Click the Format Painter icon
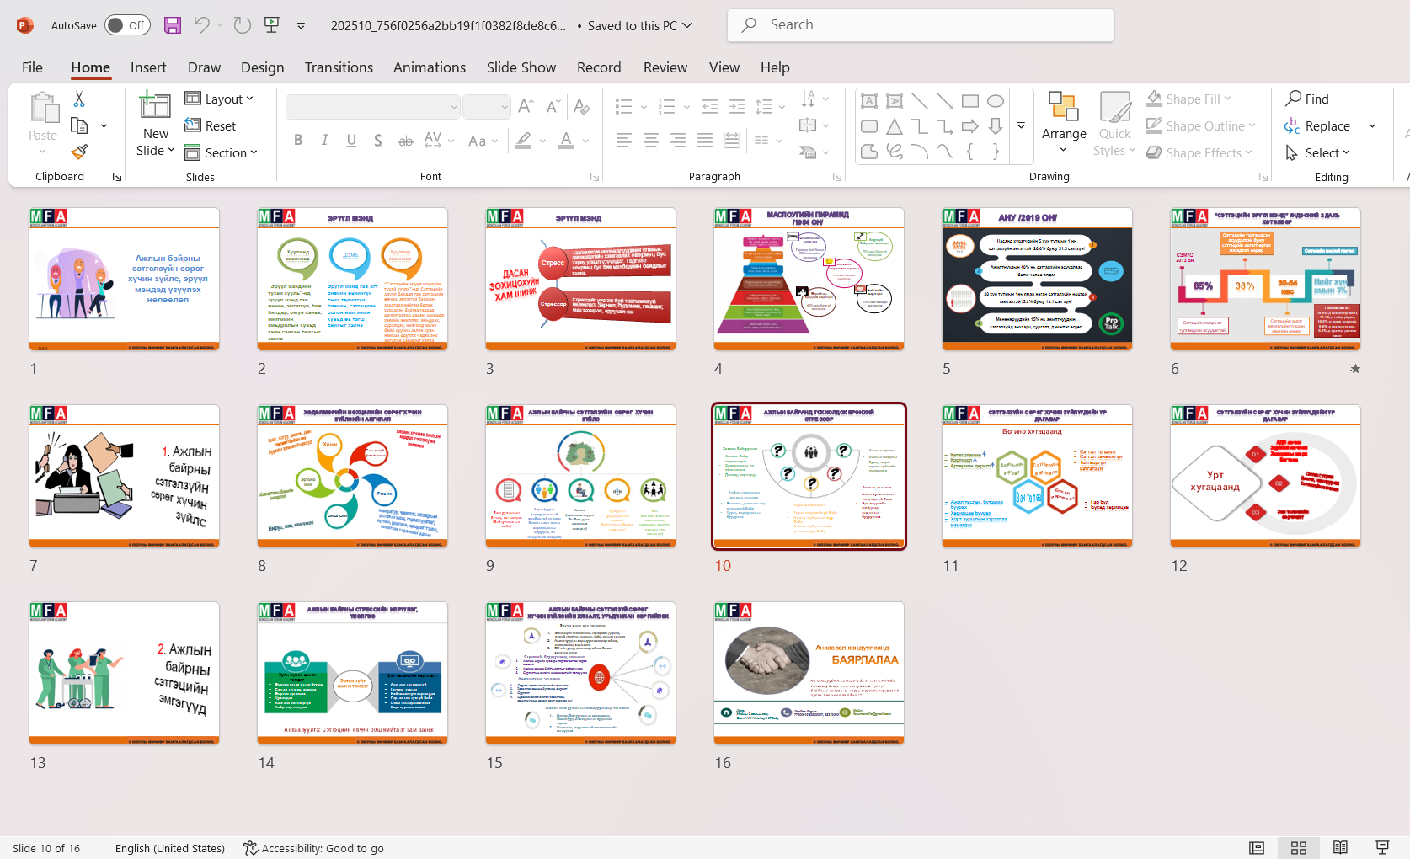Viewport: 1410px width, 859px height. point(79,152)
